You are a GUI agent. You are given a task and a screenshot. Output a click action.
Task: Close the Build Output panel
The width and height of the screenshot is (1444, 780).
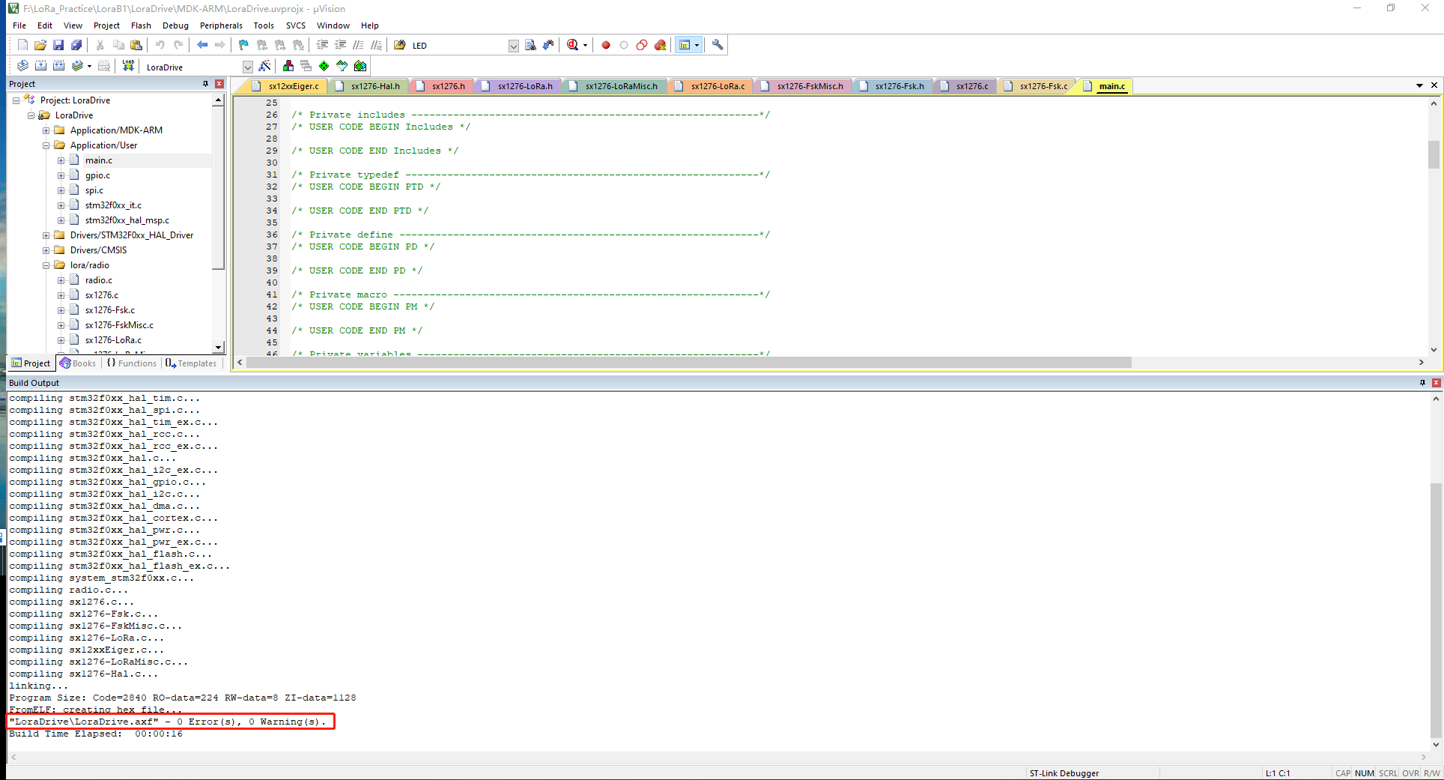pyautogui.click(x=1436, y=383)
